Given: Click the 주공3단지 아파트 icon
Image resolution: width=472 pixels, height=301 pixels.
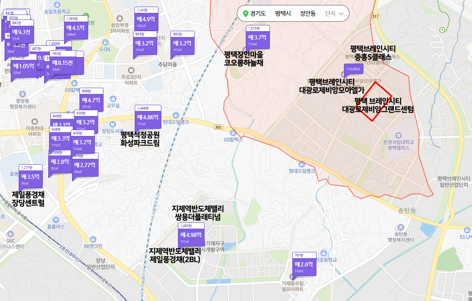Looking at the screenshot, I should pos(131,70).
